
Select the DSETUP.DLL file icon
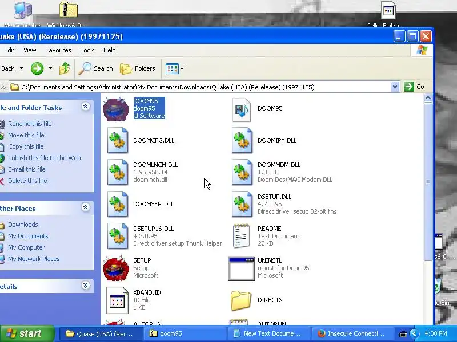point(242,205)
